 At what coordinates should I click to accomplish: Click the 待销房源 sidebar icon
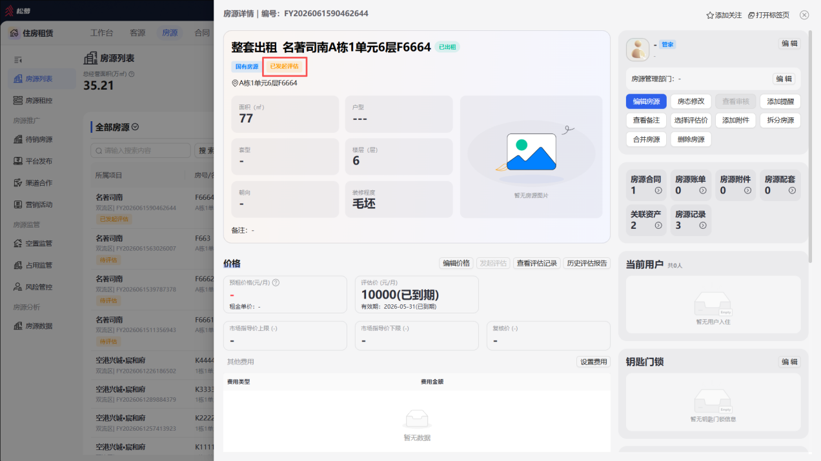tap(19, 139)
